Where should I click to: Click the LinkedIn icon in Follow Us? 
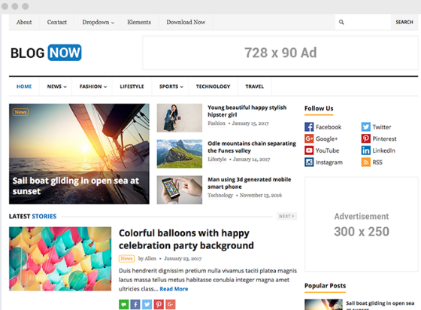(x=365, y=150)
